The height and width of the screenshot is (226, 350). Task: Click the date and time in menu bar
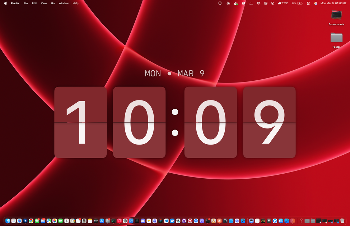pos(333,3)
